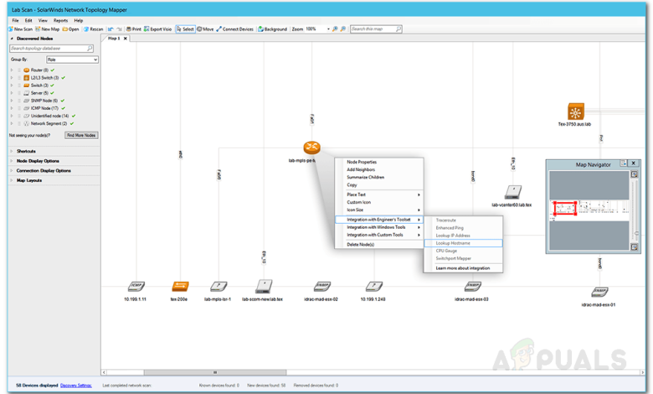Screen dimensions: 653x394
Task: Open the Reports menu
Action: [x=60, y=20]
